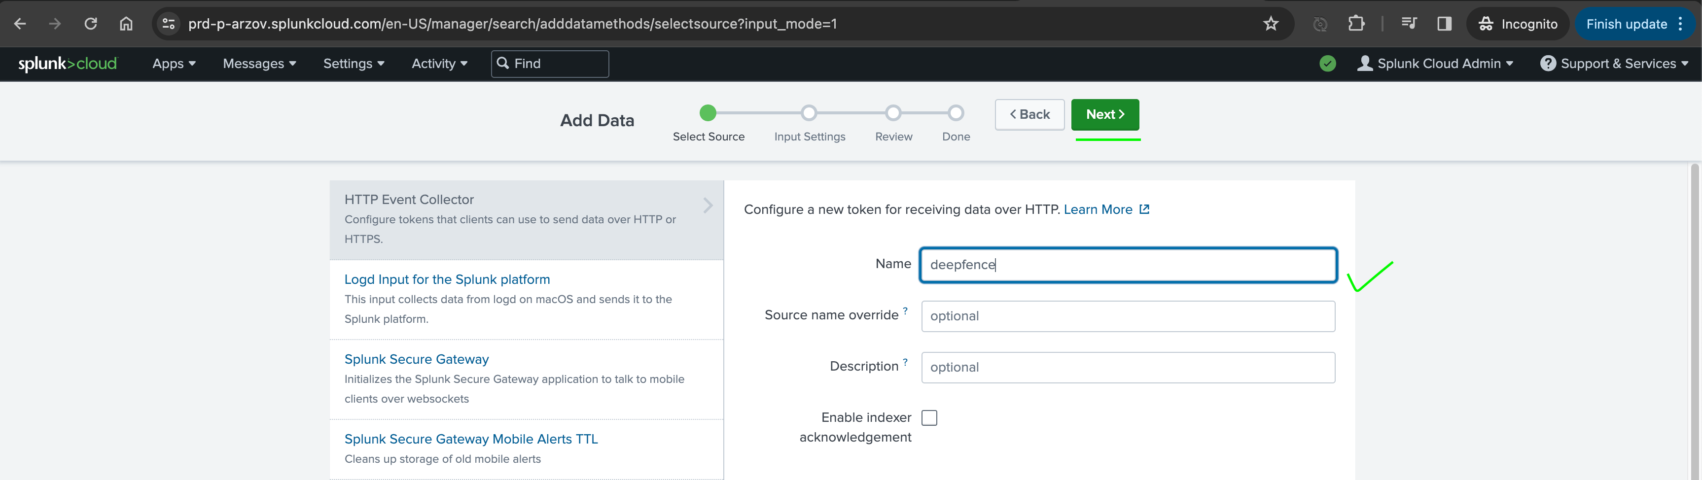View site information icon in address bar
Screen dimensions: 1702x480
[x=169, y=25]
